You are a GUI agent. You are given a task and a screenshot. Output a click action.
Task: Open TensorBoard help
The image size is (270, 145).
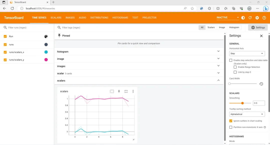(x=264, y=17)
